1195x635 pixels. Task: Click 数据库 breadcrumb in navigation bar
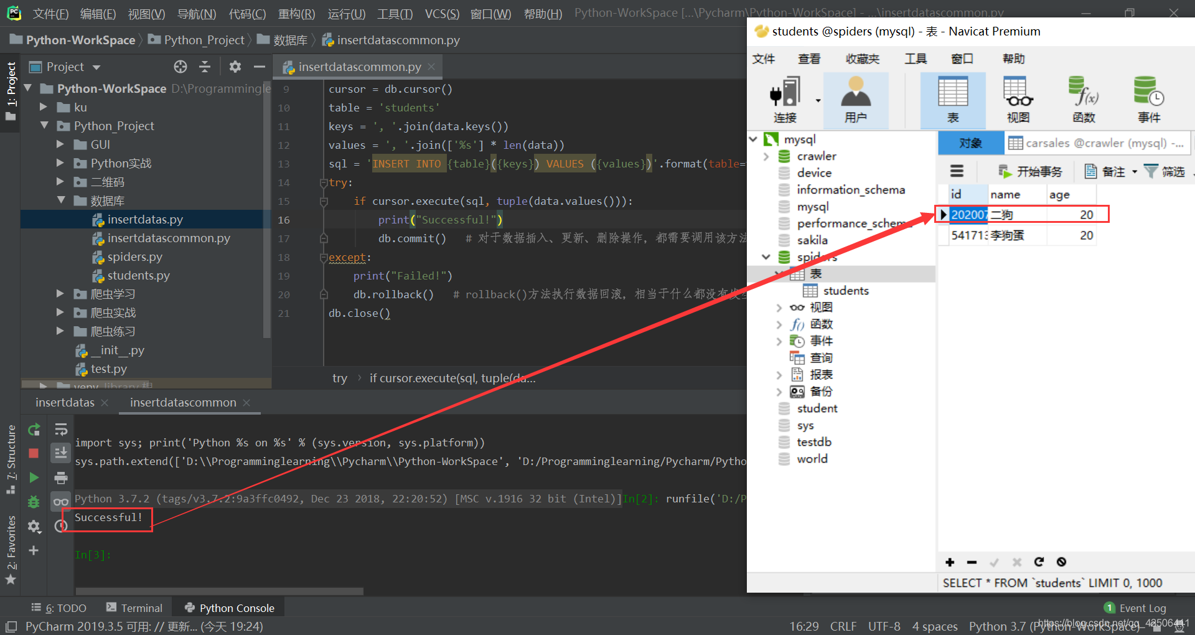click(x=283, y=40)
